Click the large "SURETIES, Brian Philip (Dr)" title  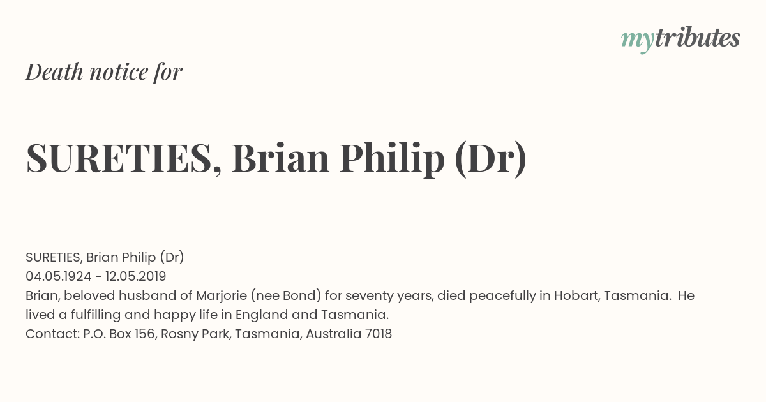click(x=276, y=158)
